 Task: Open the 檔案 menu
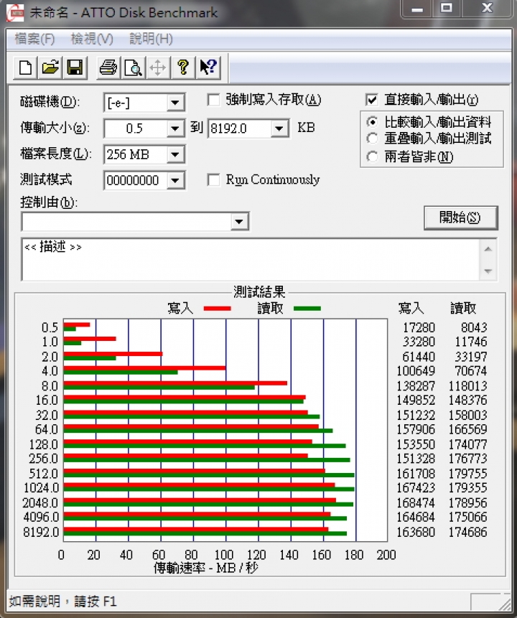click(34, 39)
